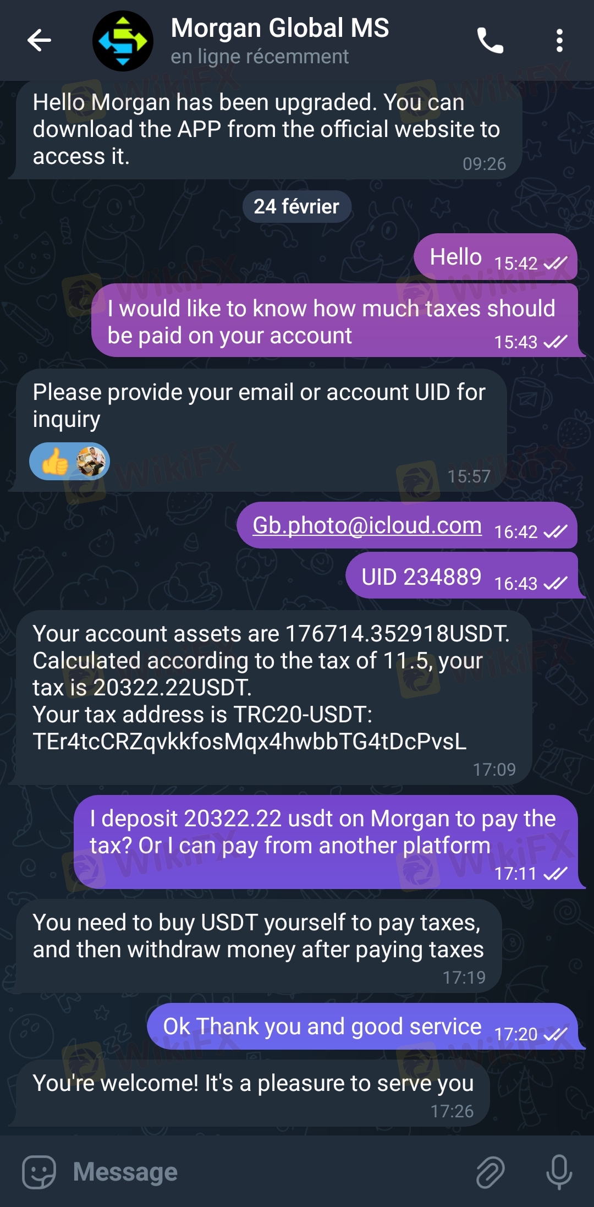Tap the "Ok Thank you and good service" message
The height and width of the screenshot is (1207, 594).
(322, 1027)
